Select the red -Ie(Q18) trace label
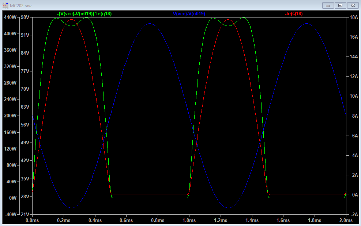 tap(294, 14)
